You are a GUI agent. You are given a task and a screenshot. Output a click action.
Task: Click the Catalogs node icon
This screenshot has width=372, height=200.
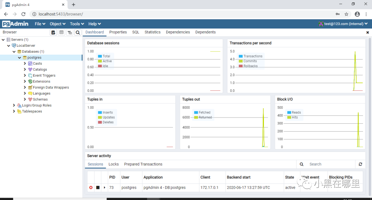tap(30, 69)
